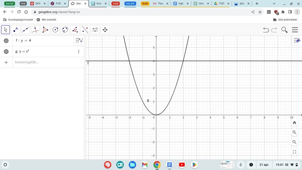
Task: Select the Slider tool in toolbar
Action: click(x=95, y=29)
